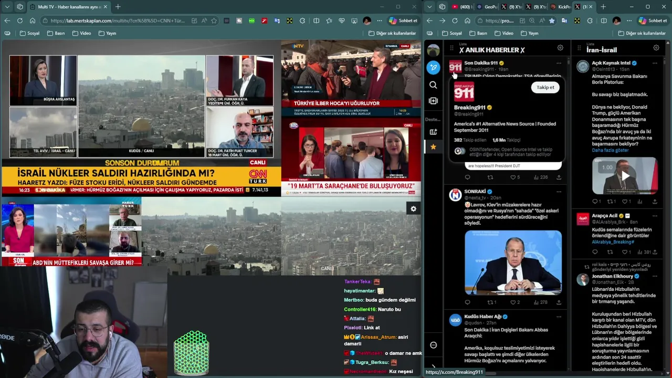Open tab list dropdown in right browser

click(429, 7)
